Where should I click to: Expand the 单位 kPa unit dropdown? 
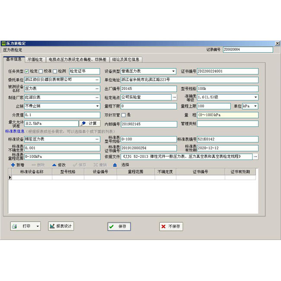tap(255, 106)
